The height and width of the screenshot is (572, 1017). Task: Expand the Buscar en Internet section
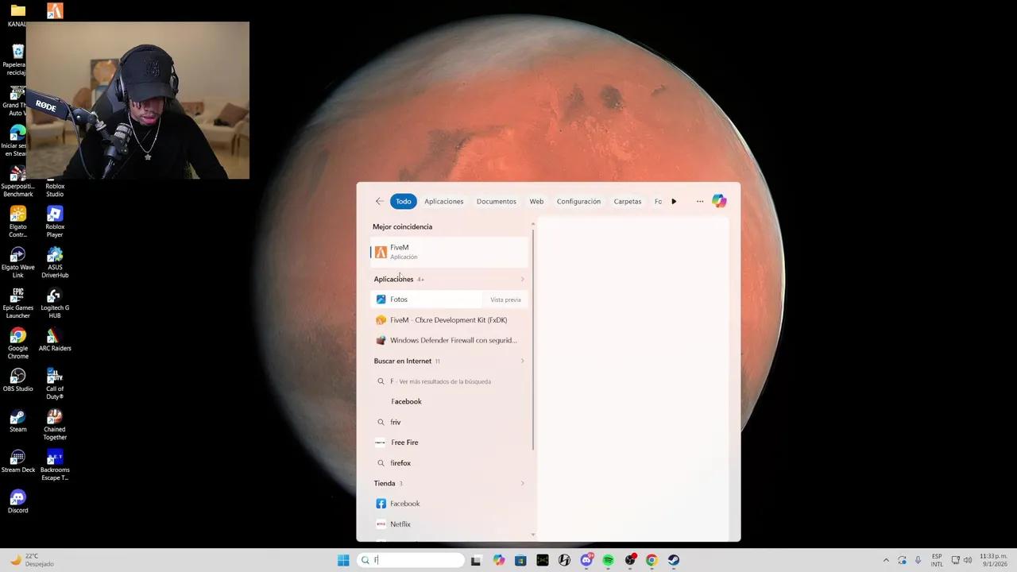point(522,361)
